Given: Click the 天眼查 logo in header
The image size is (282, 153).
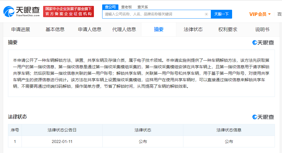Looking at the screenshot, I should [21, 12].
